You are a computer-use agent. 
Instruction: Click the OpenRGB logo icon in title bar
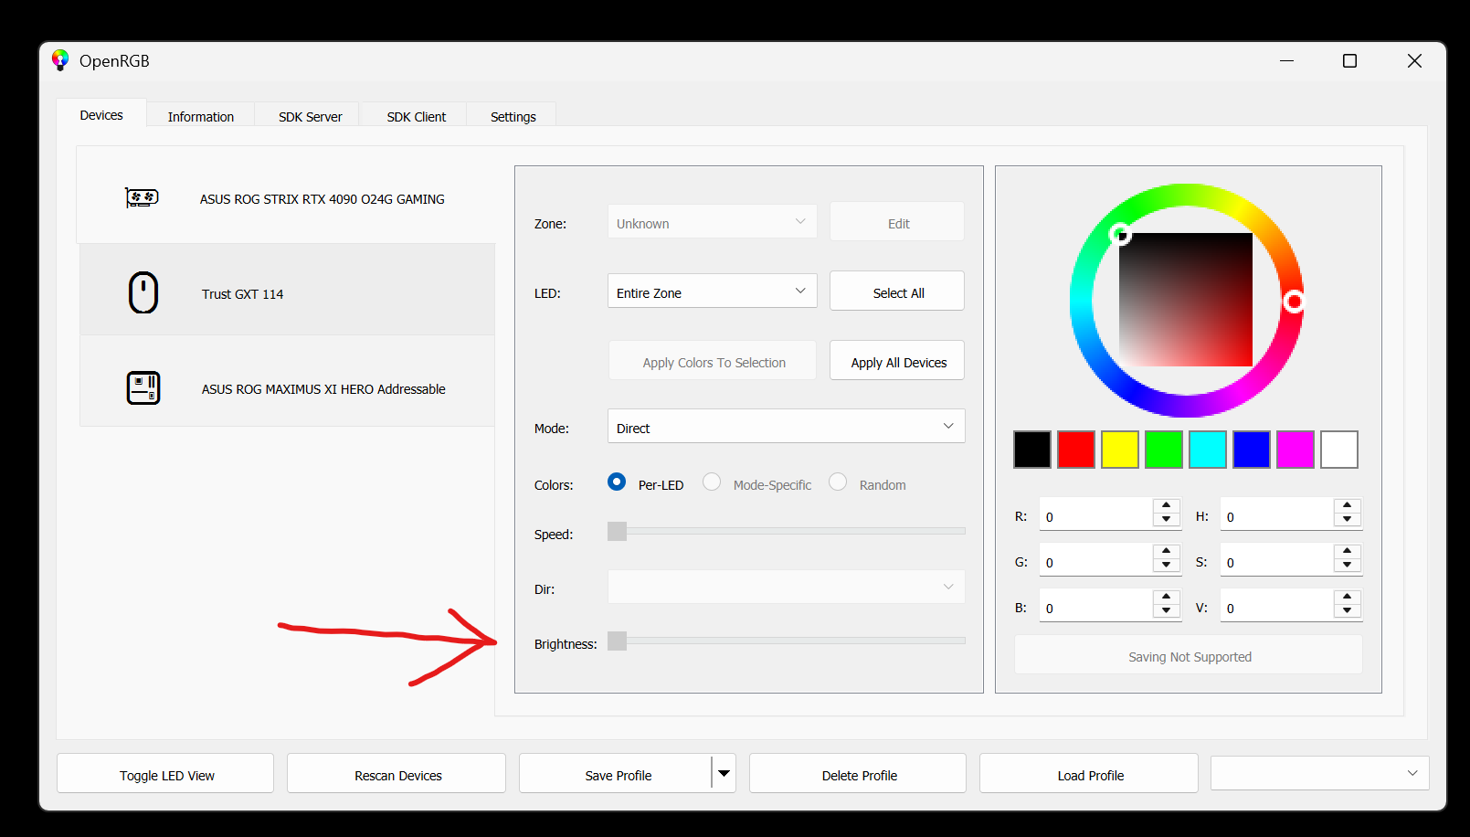coord(60,60)
